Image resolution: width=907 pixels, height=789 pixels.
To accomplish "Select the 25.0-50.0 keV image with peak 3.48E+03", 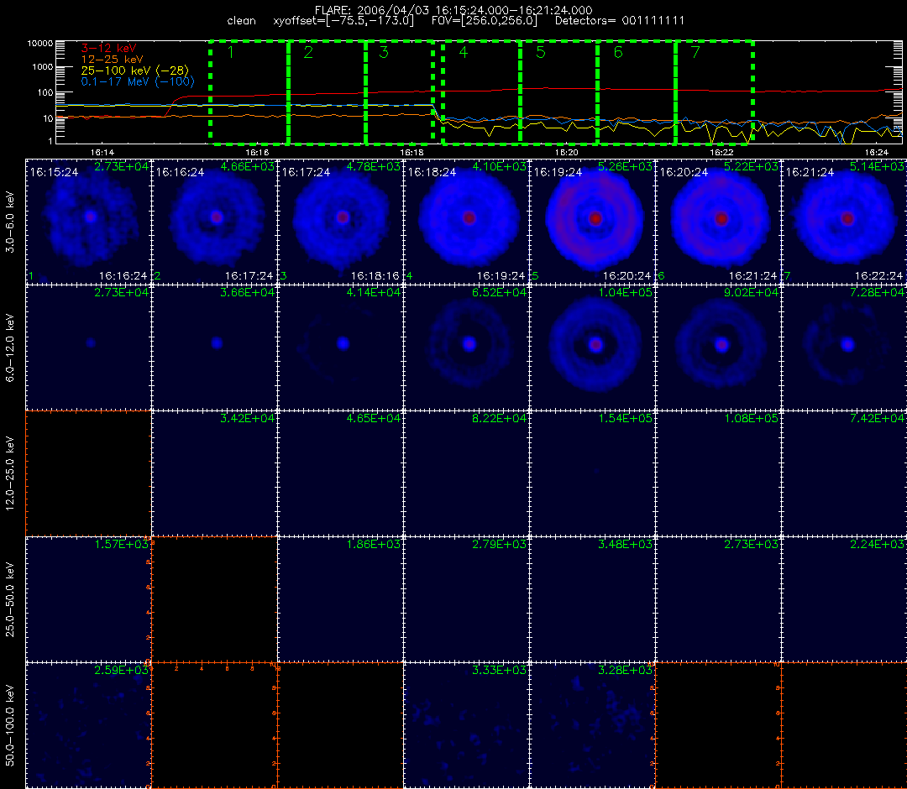I will pos(593,600).
